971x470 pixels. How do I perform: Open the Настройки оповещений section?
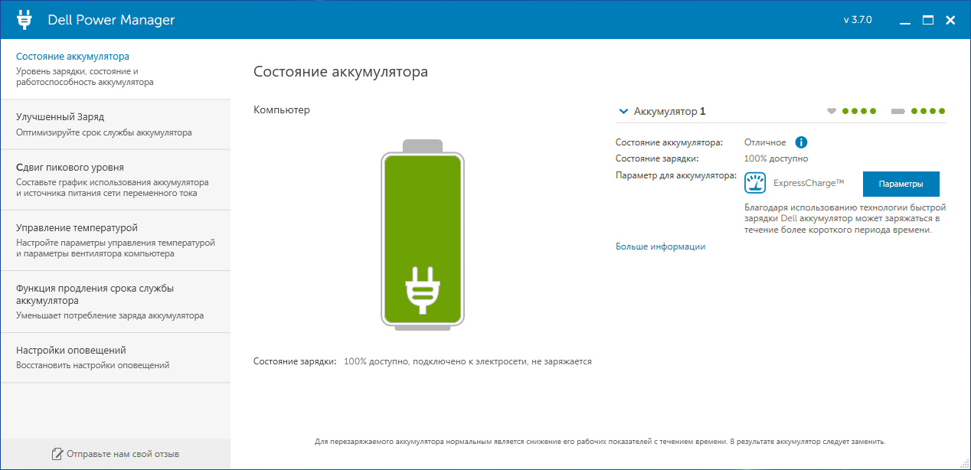tap(115, 357)
